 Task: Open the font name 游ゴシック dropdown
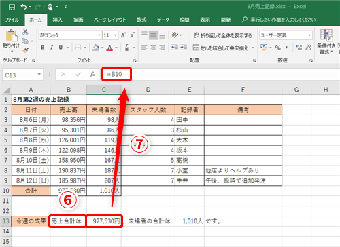pyautogui.click(x=99, y=35)
